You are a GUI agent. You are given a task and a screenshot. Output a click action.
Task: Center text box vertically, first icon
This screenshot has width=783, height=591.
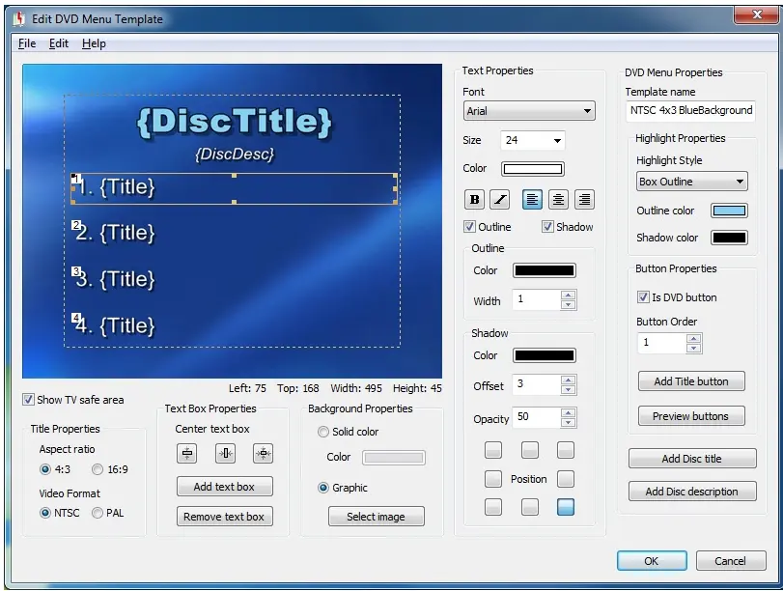coord(188,453)
